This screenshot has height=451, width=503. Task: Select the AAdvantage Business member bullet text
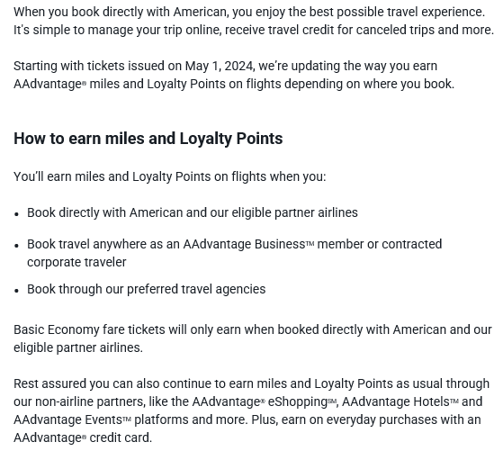(x=235, y=253)
